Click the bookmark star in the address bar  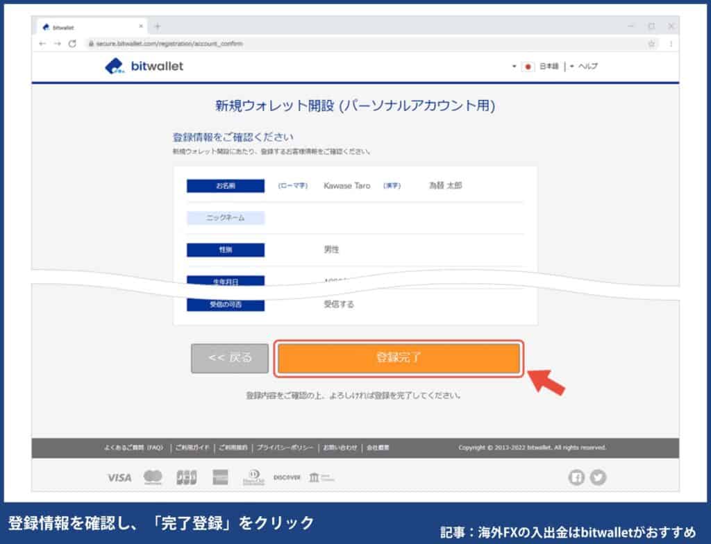[x=651, y=43]
